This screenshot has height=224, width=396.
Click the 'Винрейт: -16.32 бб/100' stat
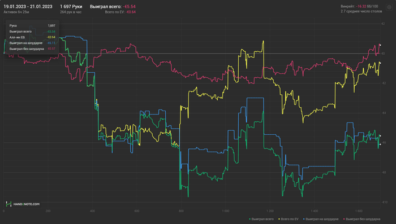point(359,7)
